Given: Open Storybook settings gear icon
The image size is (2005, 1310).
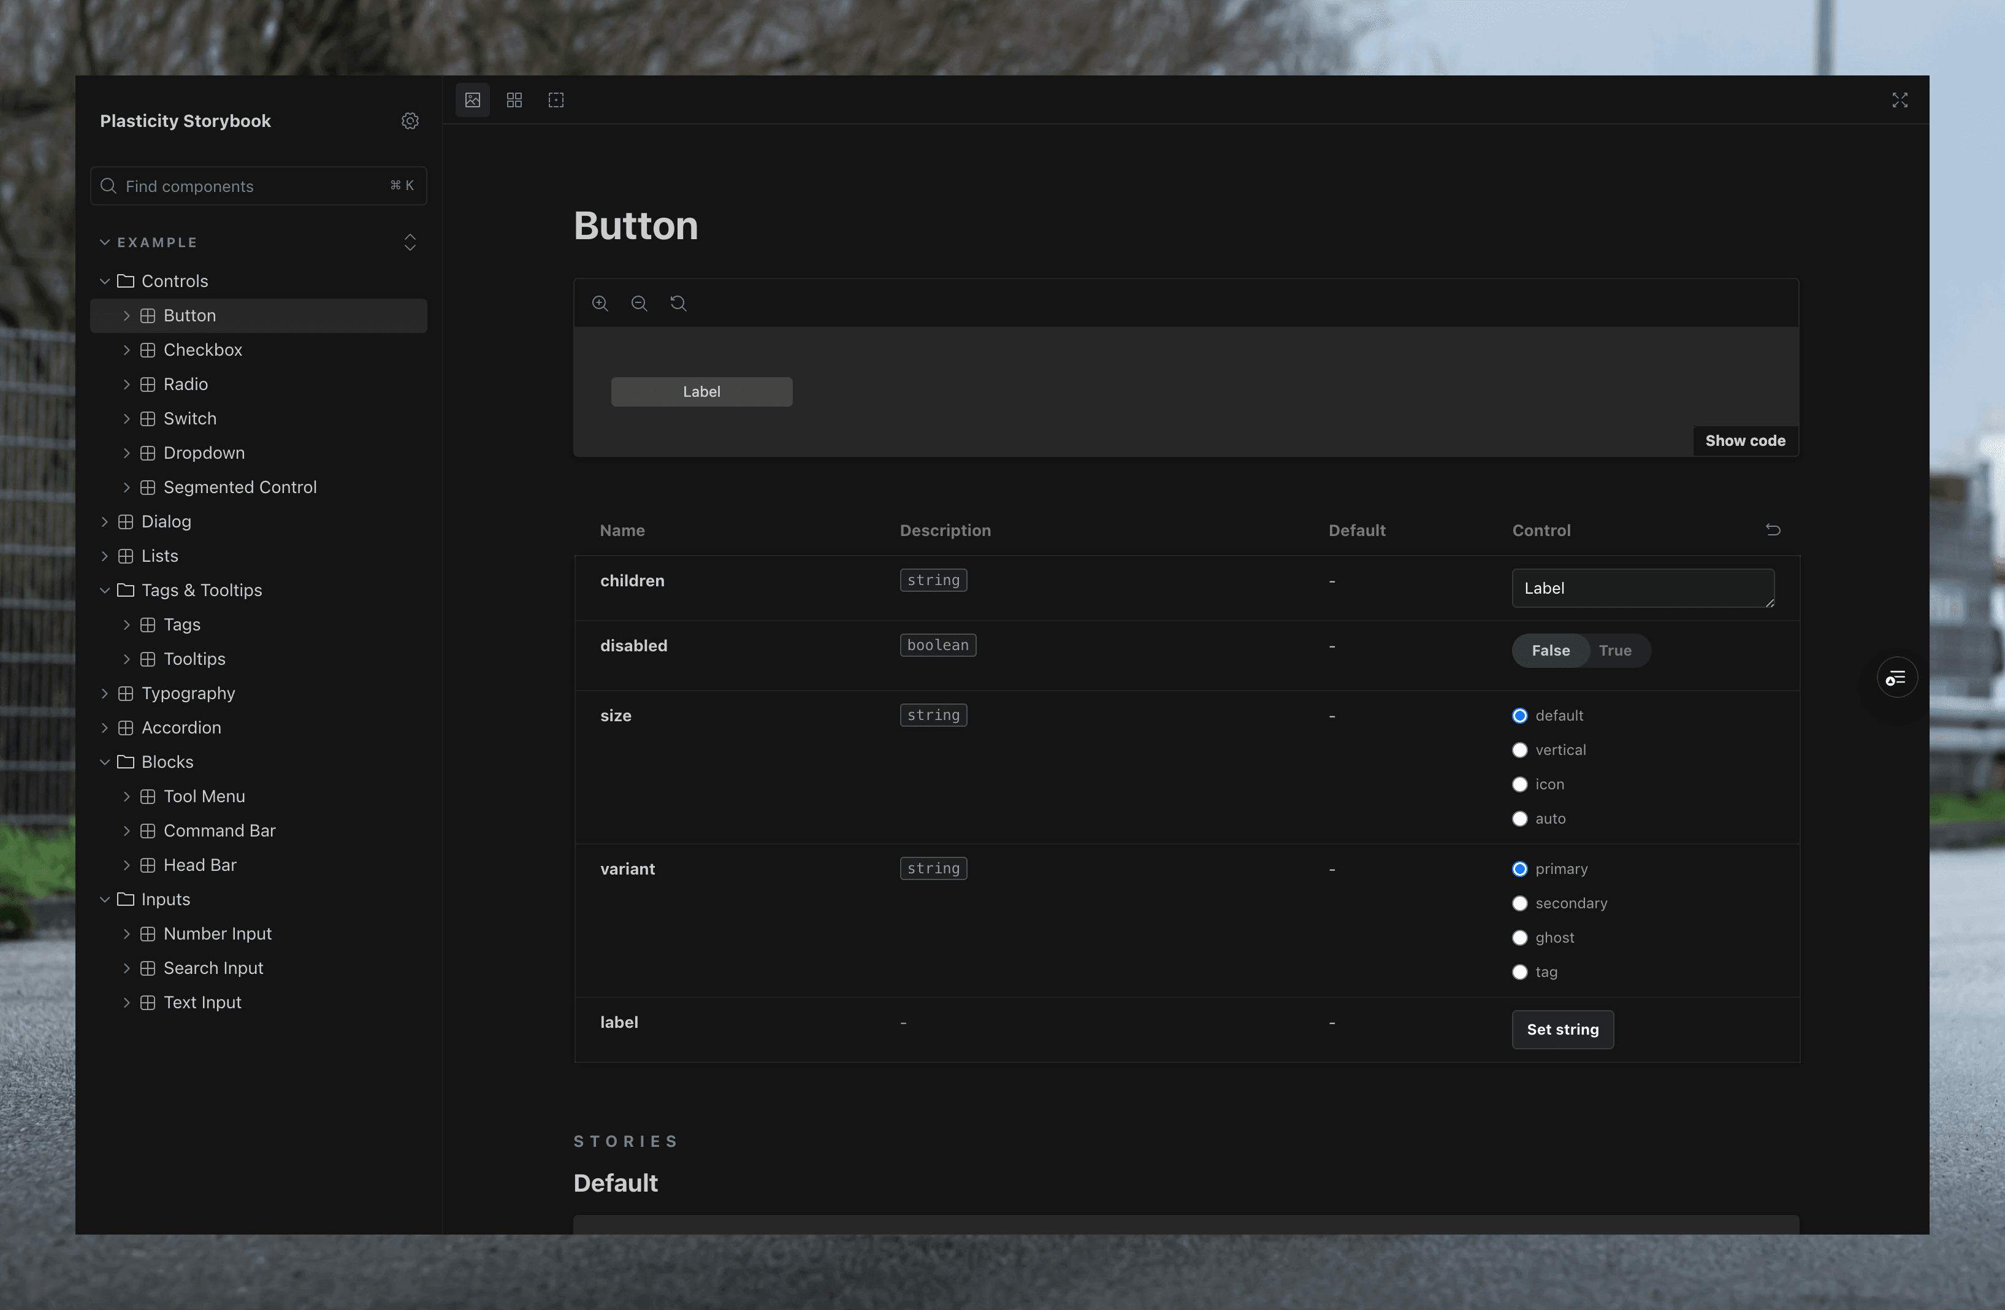Looking at the screenshot, I should coord(410,121).
